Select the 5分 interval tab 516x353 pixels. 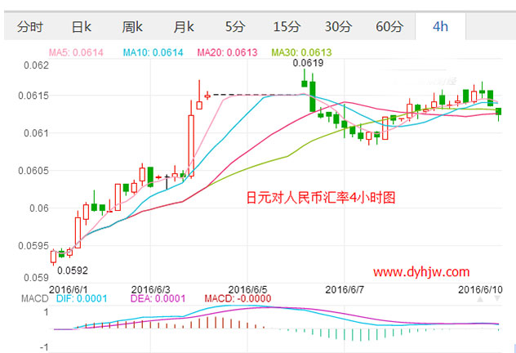click(x=235, y=27)
